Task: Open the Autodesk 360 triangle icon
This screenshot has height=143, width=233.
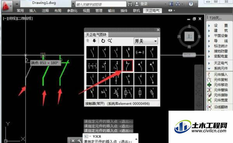Action: point(177,4)
